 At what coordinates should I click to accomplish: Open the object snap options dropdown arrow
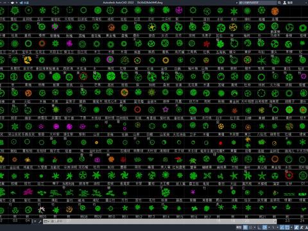pos(291,227)
